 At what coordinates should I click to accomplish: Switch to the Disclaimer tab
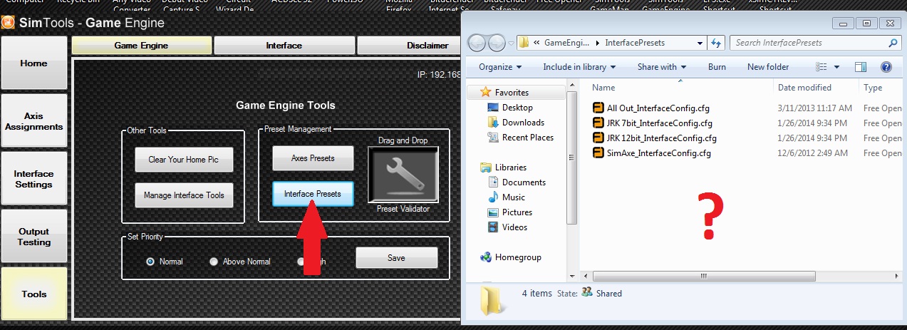coord(410,46)
